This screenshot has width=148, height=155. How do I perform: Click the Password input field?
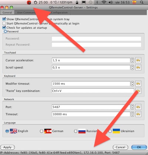[96, 38]
